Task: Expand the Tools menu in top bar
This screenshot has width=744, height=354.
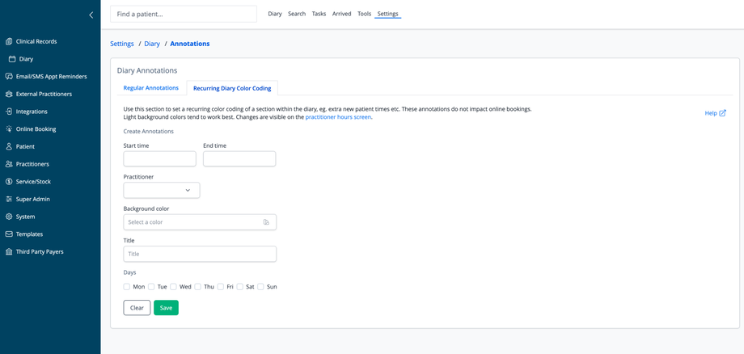Action: coord(364,14)
